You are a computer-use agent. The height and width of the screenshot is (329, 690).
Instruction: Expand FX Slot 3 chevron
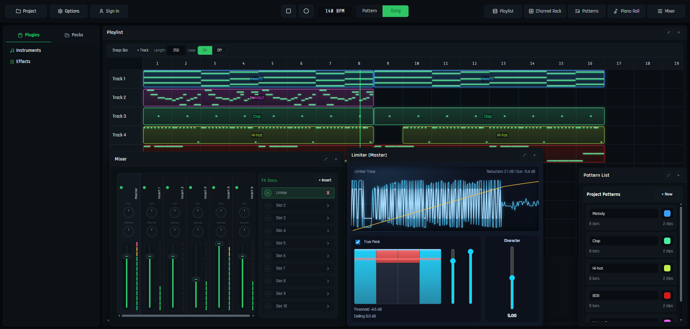(328, 218)
